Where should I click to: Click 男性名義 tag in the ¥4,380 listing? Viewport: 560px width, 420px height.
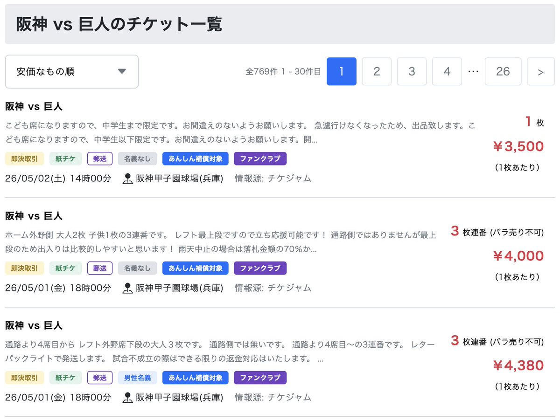tap(138, 378)
